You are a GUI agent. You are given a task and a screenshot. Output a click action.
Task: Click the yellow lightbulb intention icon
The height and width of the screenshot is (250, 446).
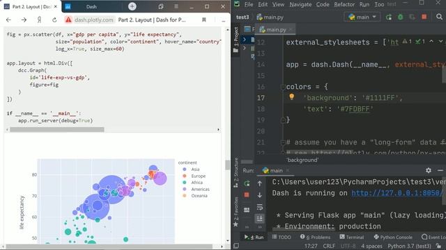[x=291, y=97]
